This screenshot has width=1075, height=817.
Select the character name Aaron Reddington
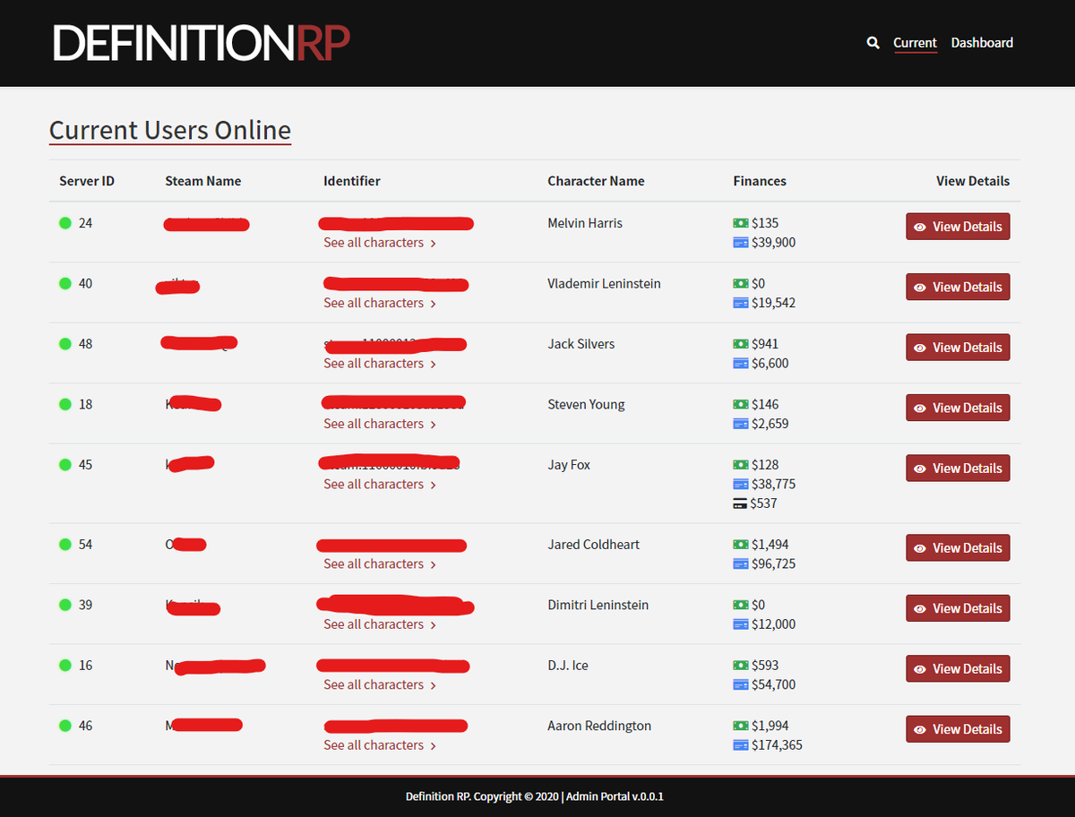(599, 726)
